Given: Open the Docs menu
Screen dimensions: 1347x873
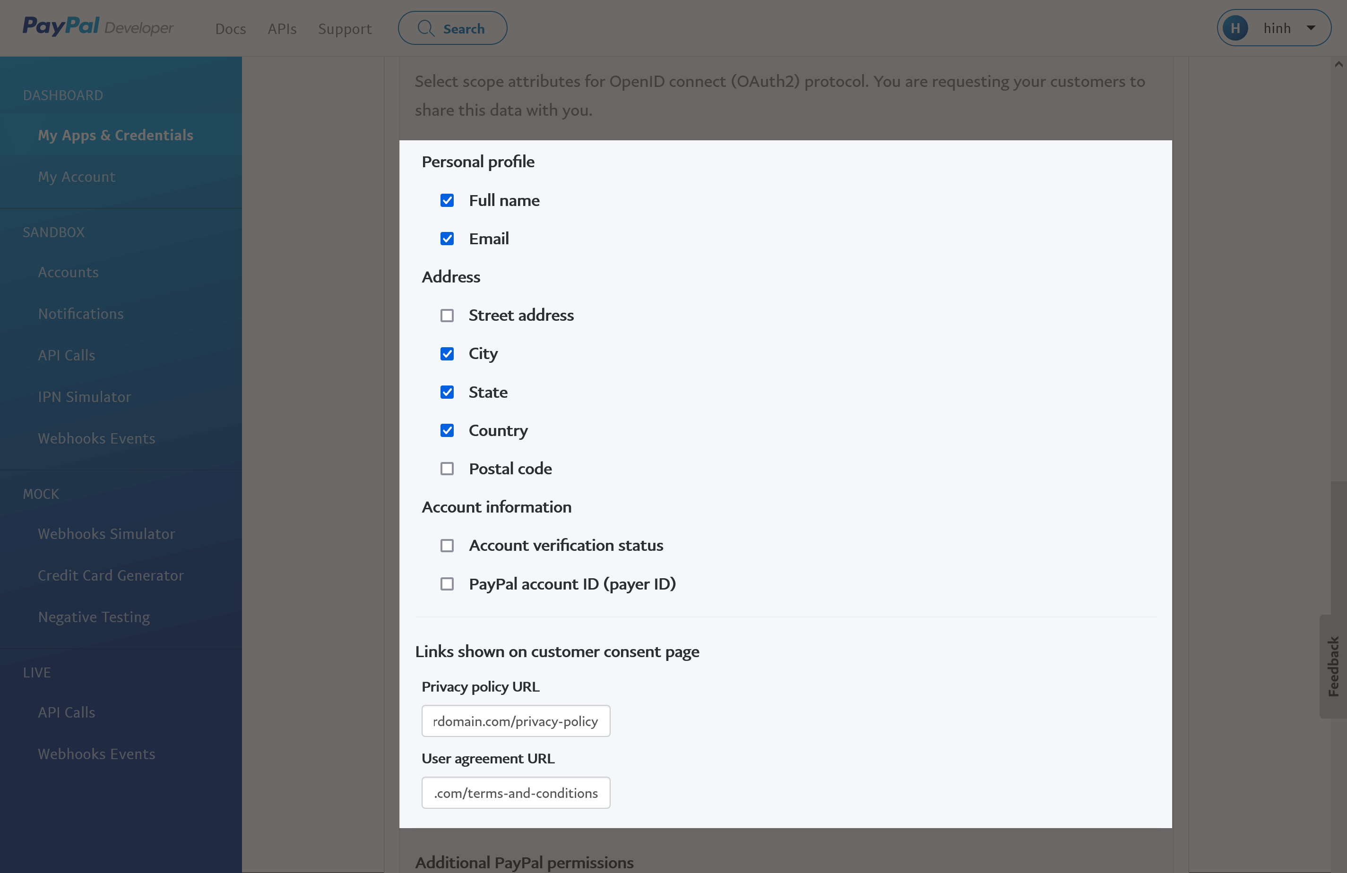Looking at the screenshot, I should pyautogui.click(x=230, y=28).
